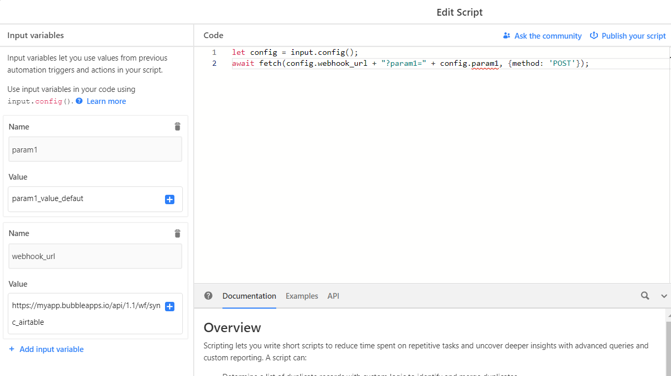Image resolution: width=671 pixels, height=376 pixels.
Task: Click Add input variable
Action: (52, 349)
